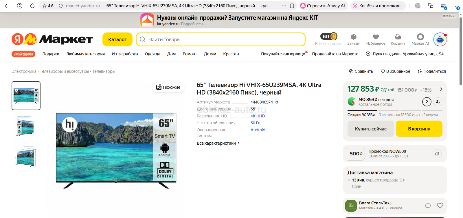Open Маркет AI assistant icon
This screenshot has width=463, height=218.
click(420, 37)
